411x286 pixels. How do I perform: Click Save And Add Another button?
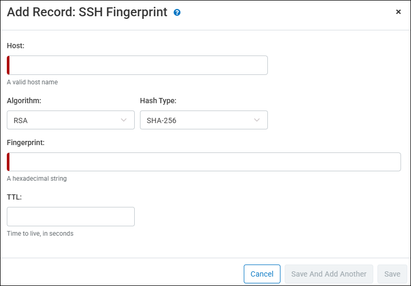coord(329,274)
